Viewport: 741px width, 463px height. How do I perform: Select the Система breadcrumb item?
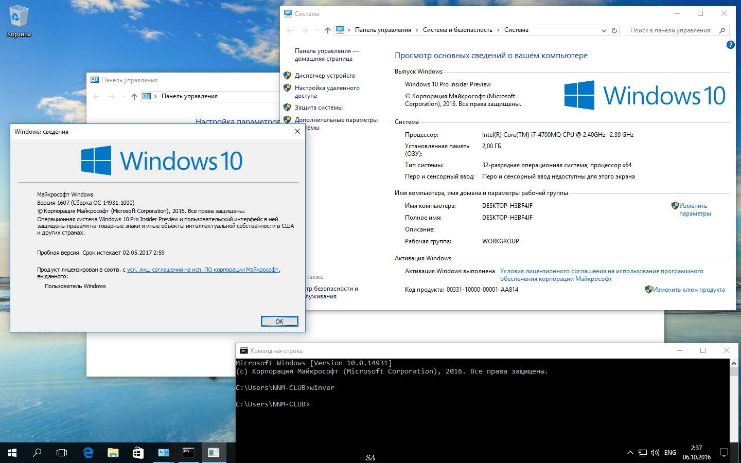click(x=516, y=30)
